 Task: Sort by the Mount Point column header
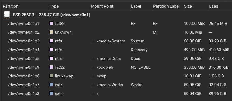pyautogui.click(x=110, y=6)
